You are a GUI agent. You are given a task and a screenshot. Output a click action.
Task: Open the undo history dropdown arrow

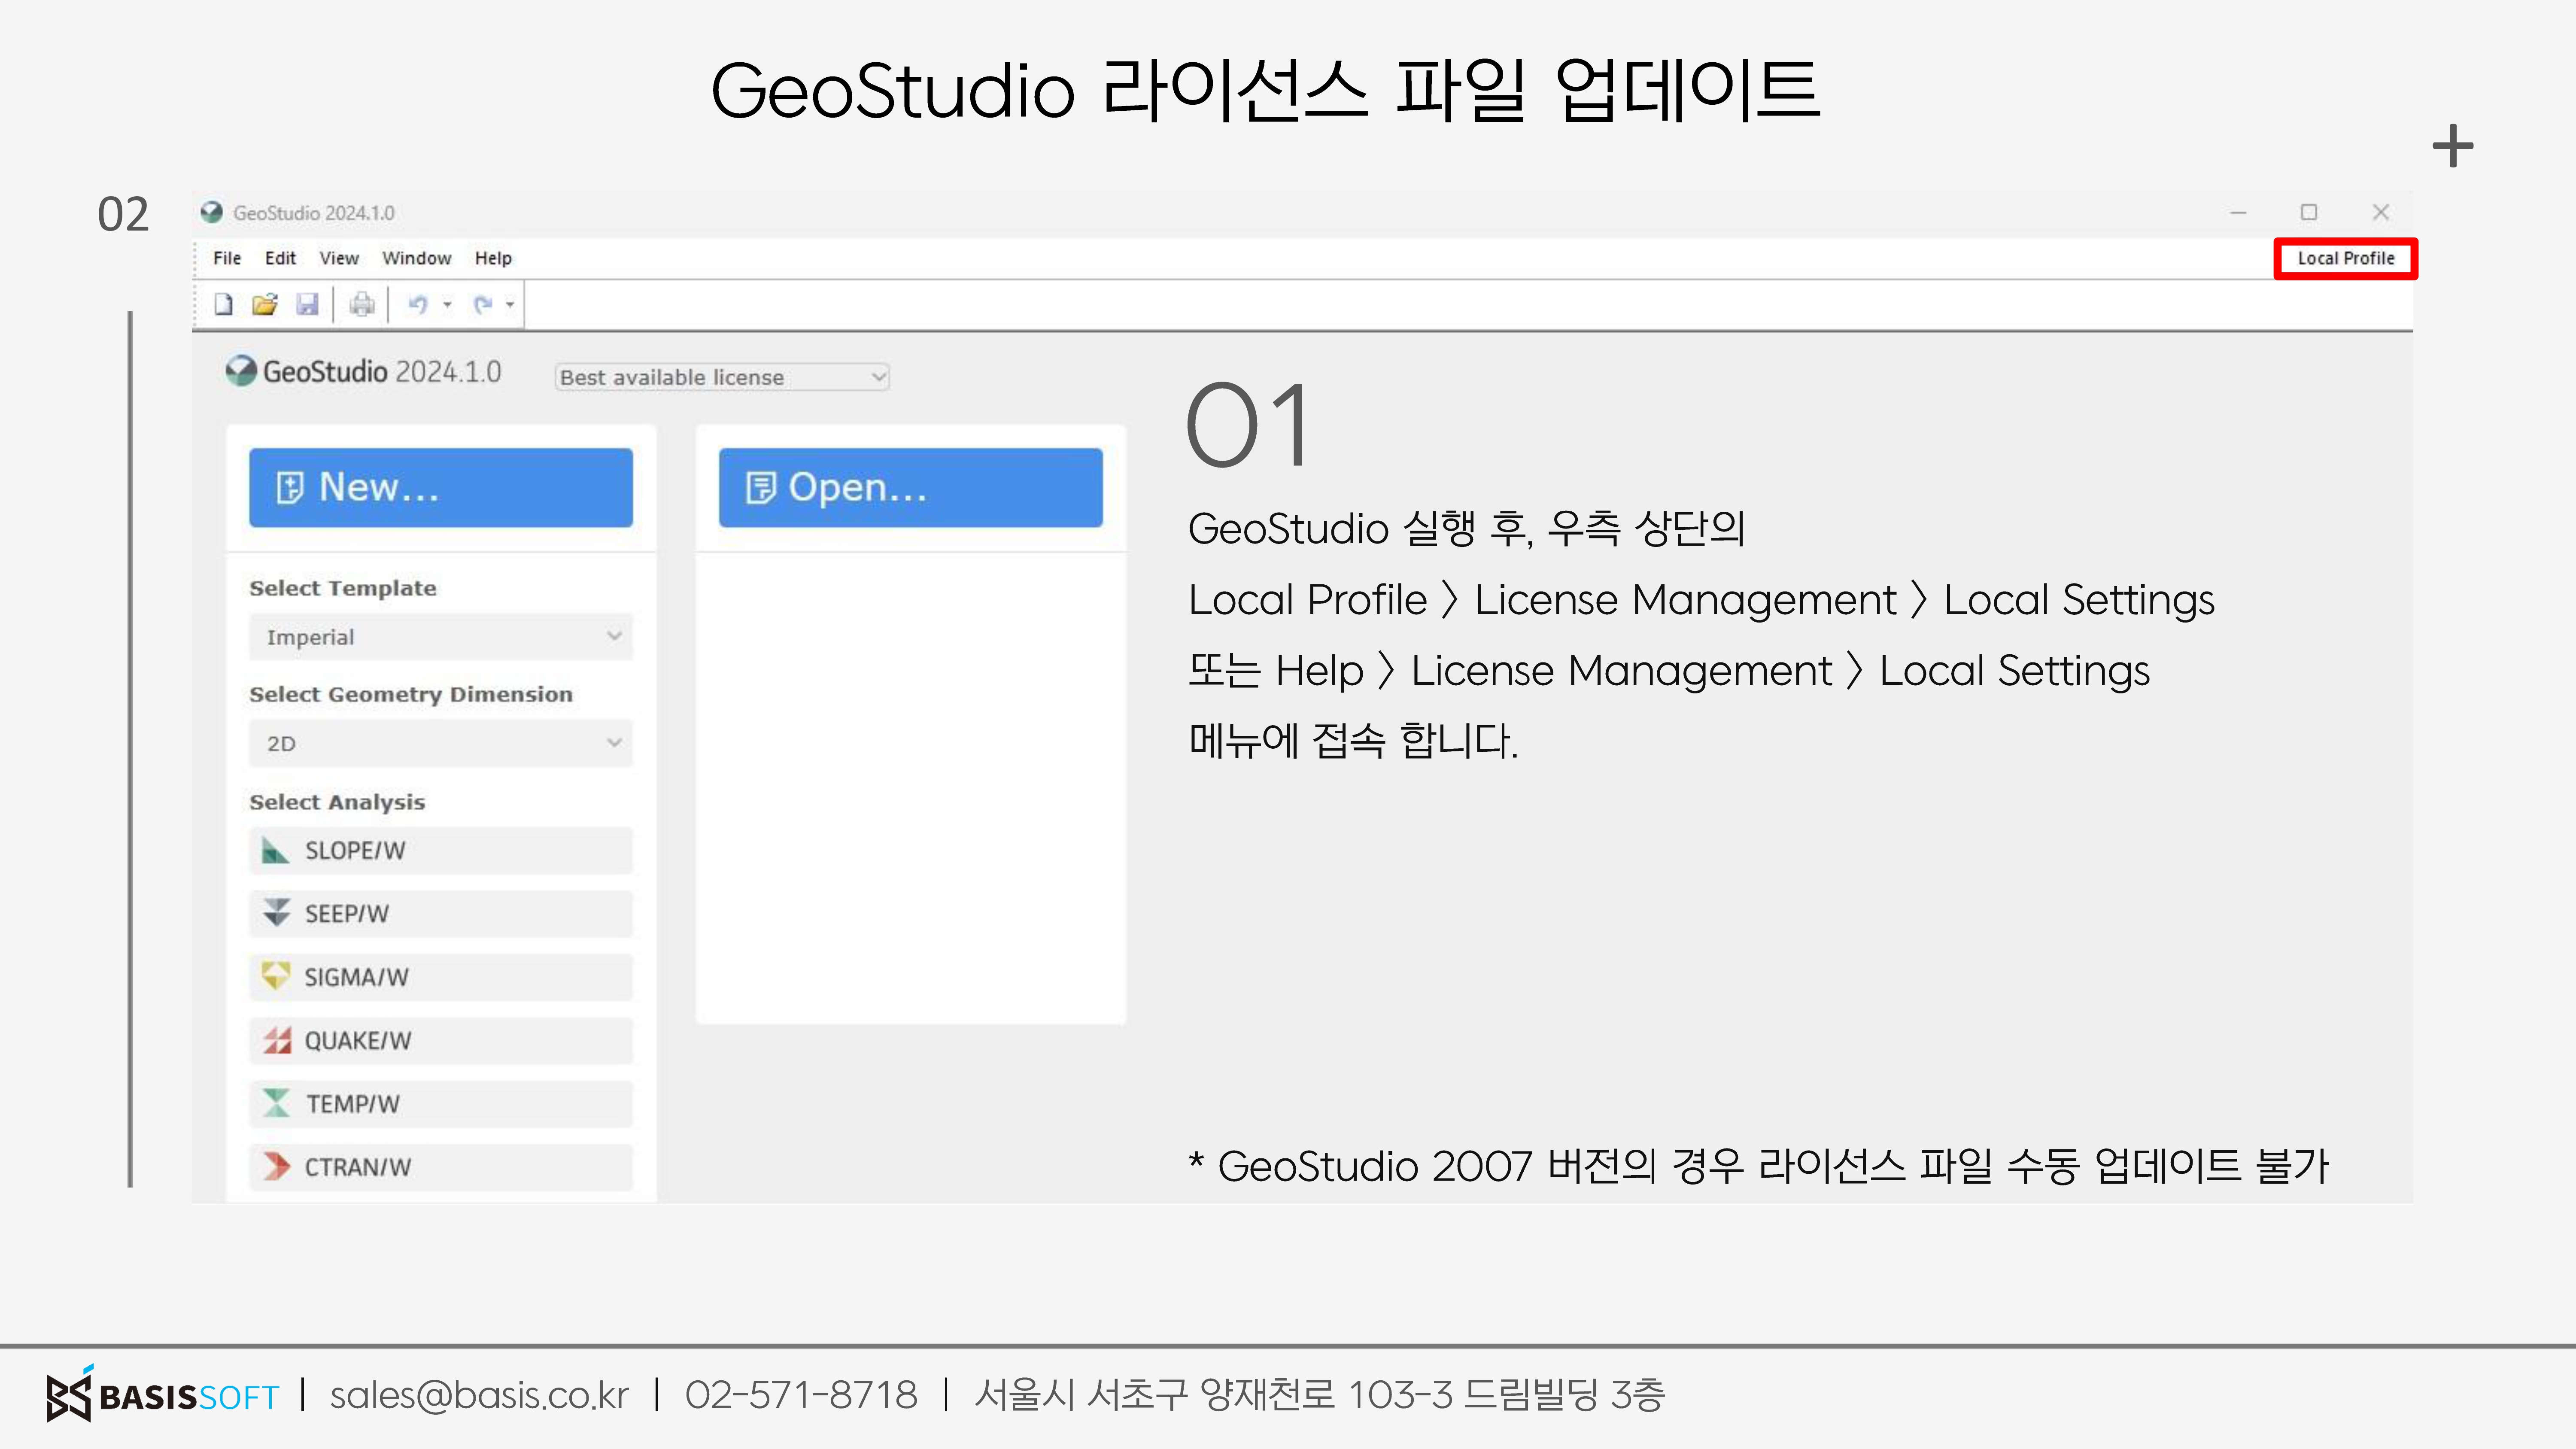pyautogui.click(x=448, y=304)
